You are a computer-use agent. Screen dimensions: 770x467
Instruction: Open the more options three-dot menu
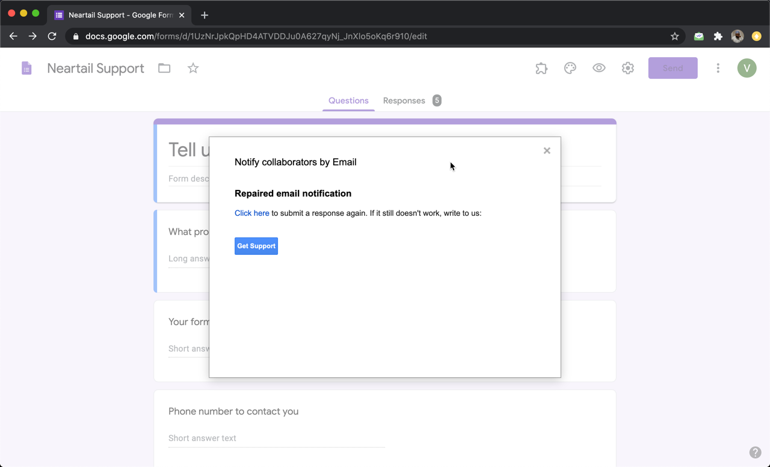click(718, 69)
